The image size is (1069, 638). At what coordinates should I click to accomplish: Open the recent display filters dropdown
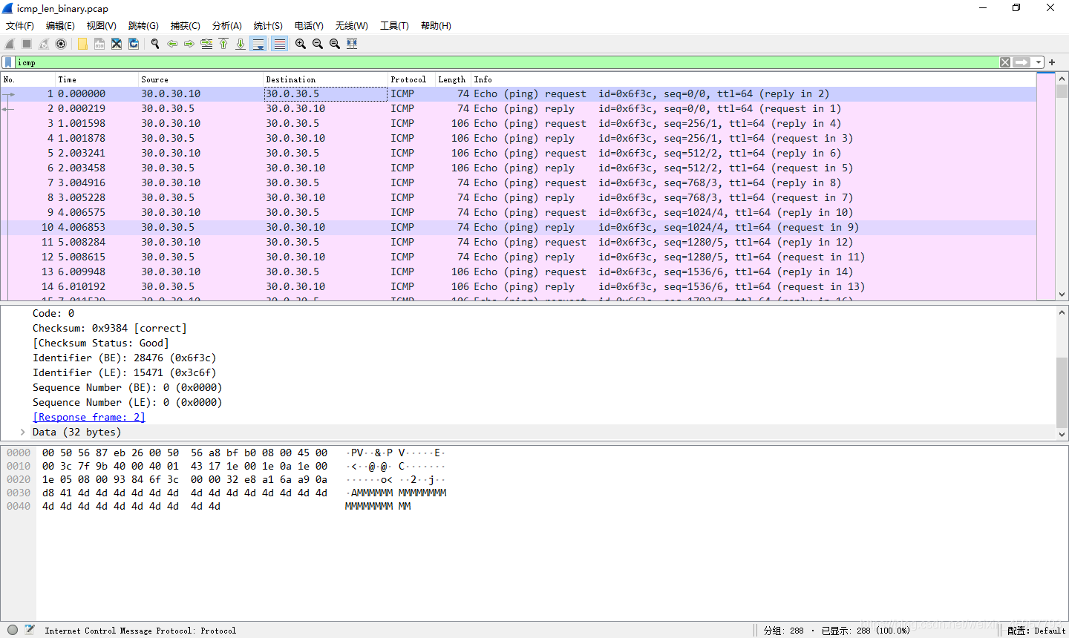pos(1039,62)
